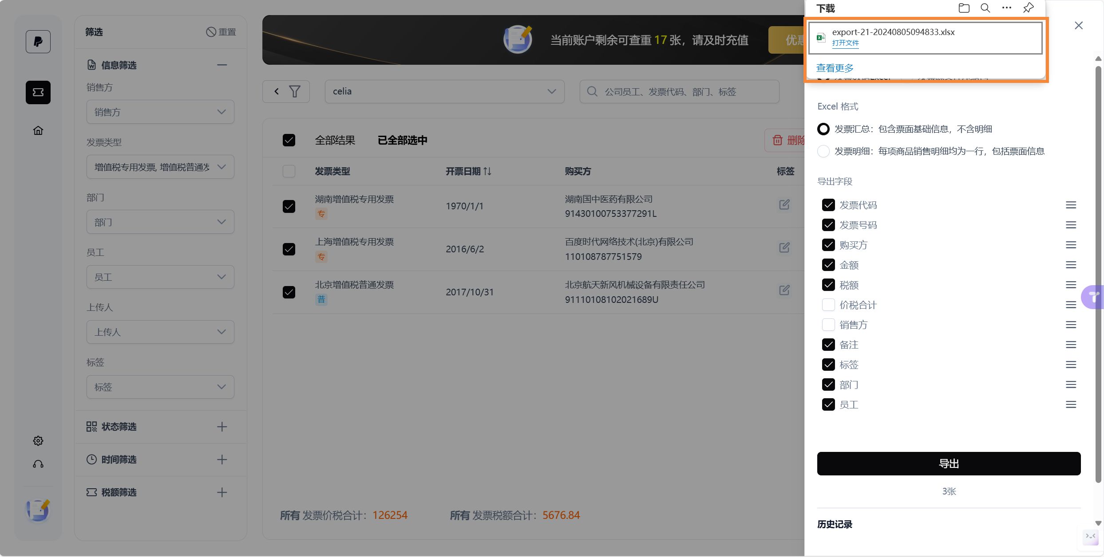Click 重置 to reset filters
This screenshot has width=1104, height=557.
(x=221, y=32)
